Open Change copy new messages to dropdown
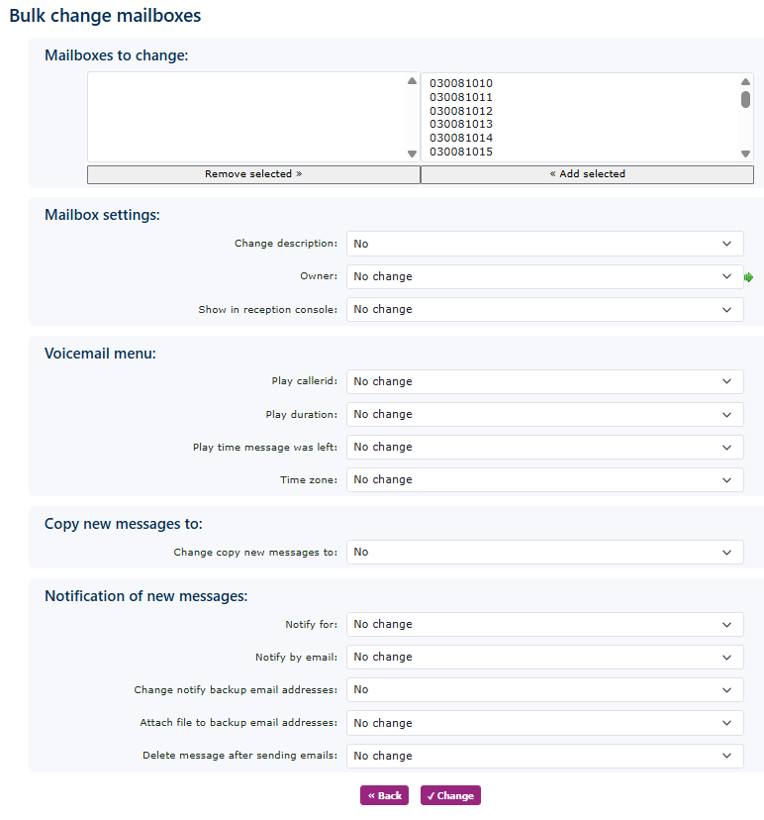This screenshot has height=820, width=764. [x=544, y=552]
